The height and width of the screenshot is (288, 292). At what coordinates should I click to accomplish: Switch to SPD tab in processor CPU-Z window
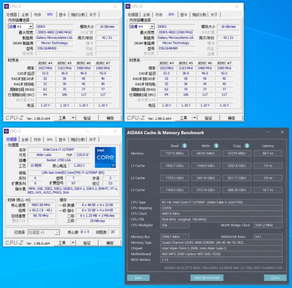[x=50, y=139]
